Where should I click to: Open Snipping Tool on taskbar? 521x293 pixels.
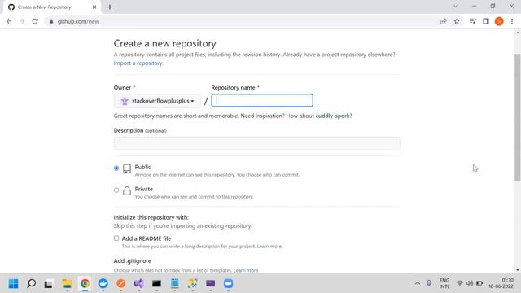192,284
